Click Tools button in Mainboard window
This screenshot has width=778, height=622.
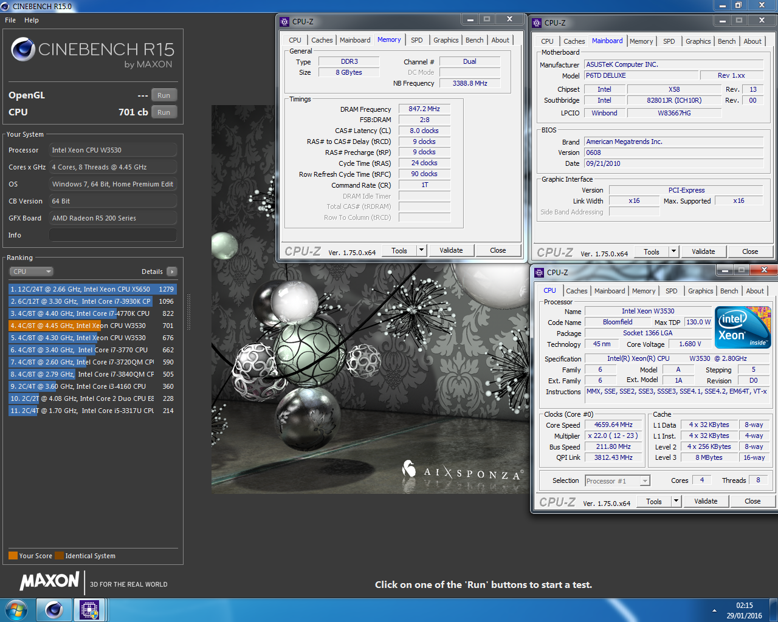tap(652, 251)
